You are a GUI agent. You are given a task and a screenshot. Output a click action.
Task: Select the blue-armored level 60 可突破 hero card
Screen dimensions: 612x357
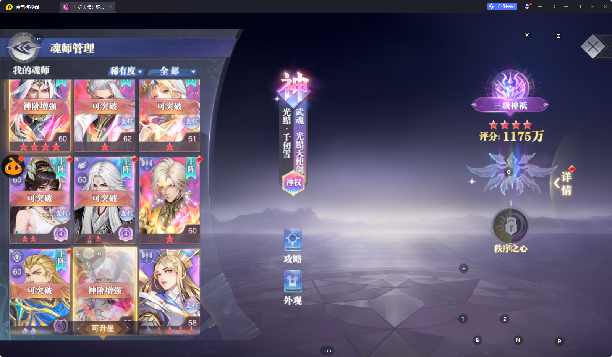click(40, 291)
